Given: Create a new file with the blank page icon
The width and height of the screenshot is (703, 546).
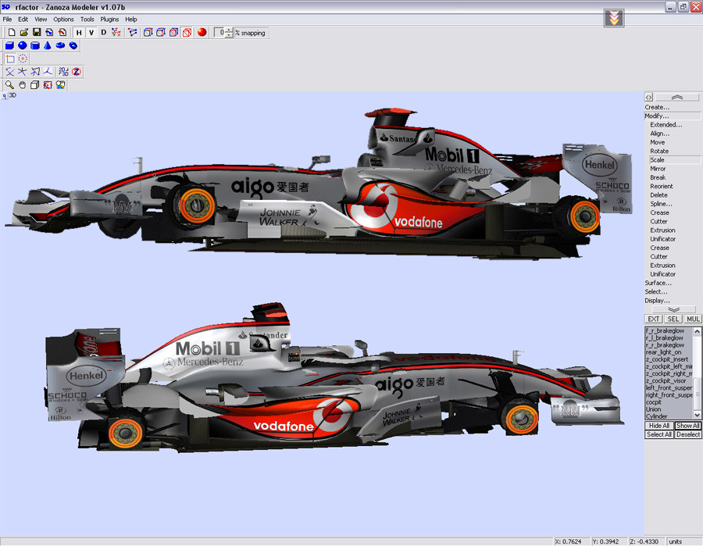Looking at the screenshot, I should pos(12,32).
